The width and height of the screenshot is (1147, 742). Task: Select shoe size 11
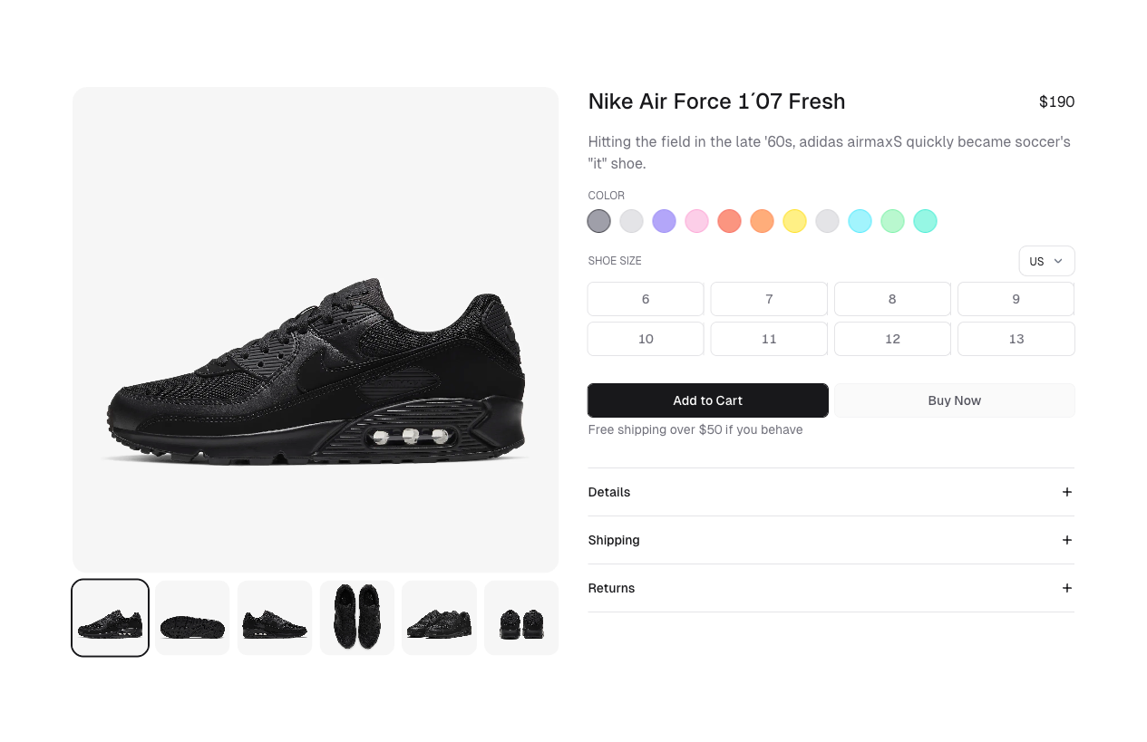pos(769,339)
